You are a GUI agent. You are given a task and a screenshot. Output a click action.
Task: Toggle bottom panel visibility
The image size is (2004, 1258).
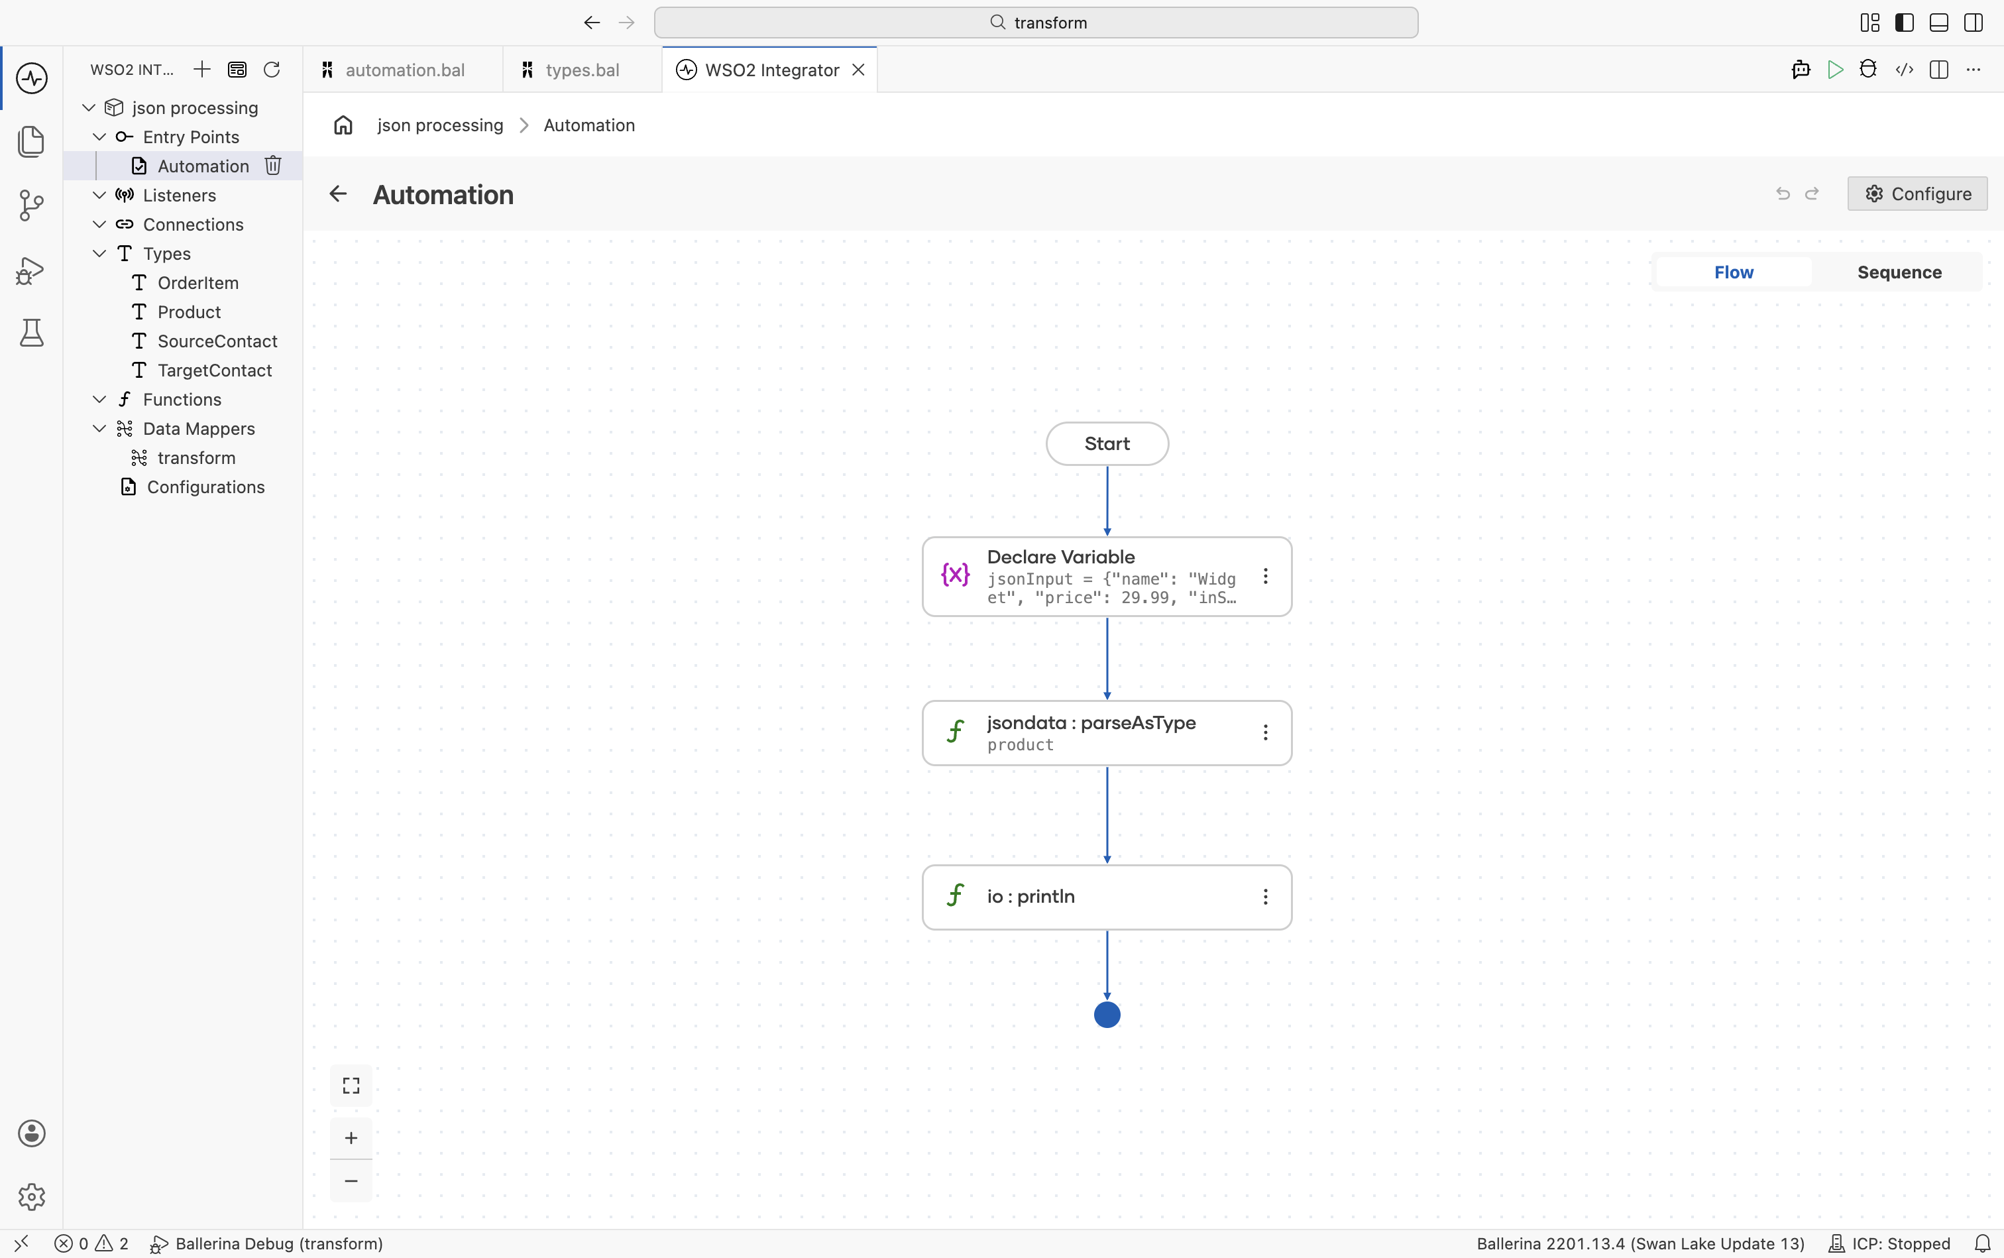(x=1939, y=23)
